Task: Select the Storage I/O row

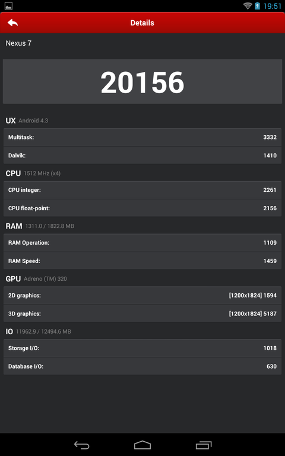Action: [142, 348]
